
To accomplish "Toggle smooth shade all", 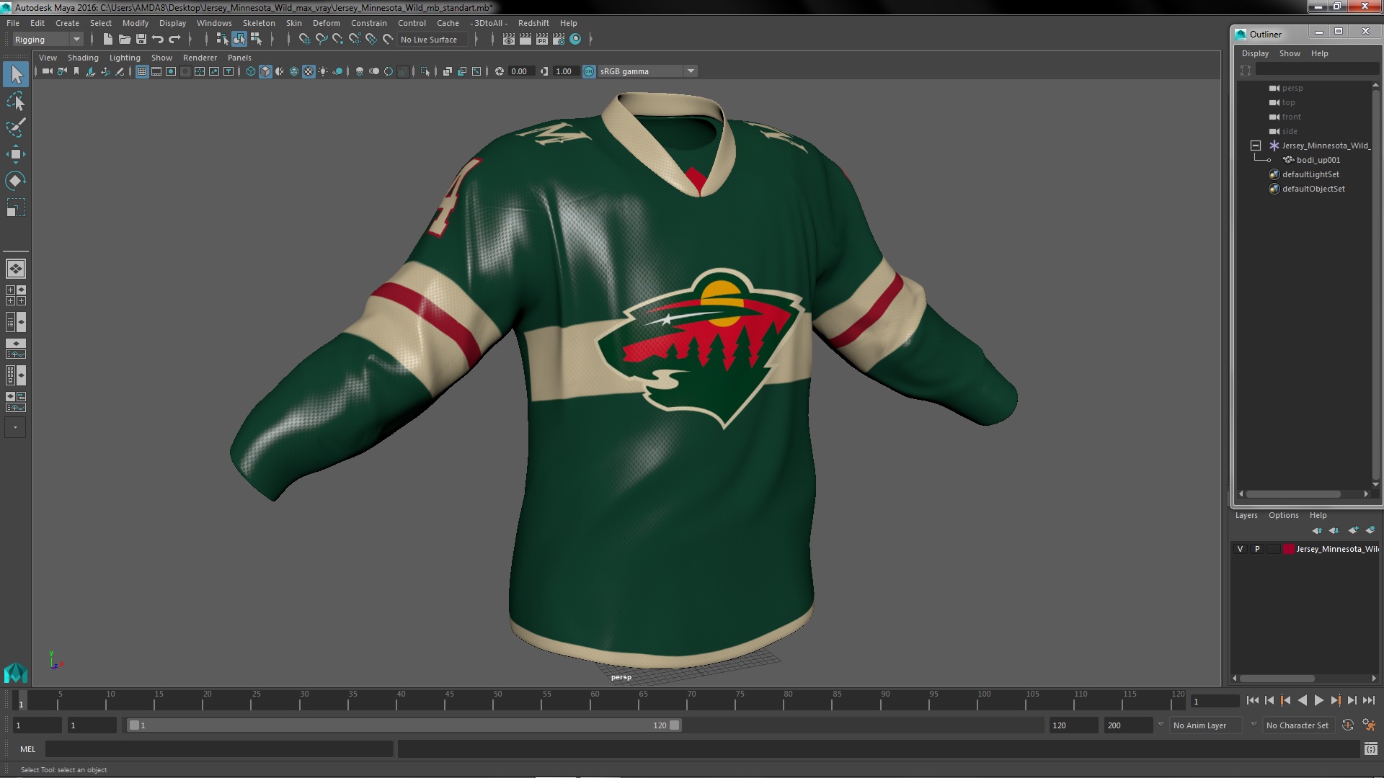I will pyautogui.click(x=265, y=71).
